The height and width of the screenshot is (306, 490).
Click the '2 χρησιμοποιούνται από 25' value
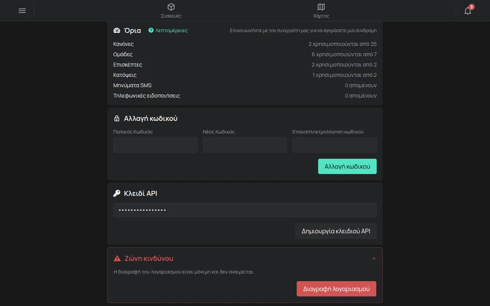(x=343, y=44)
